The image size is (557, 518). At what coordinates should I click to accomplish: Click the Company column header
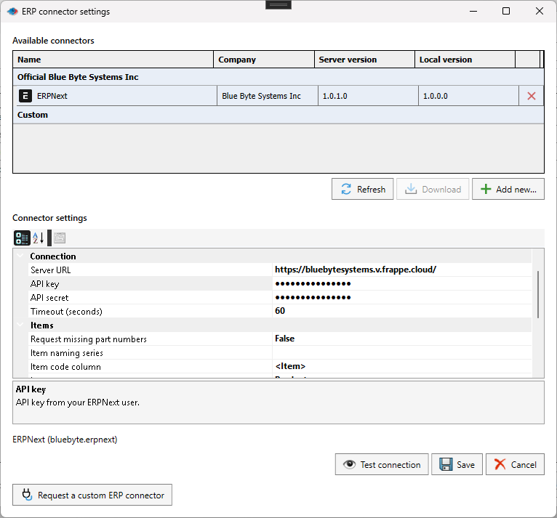pos(264,60)
